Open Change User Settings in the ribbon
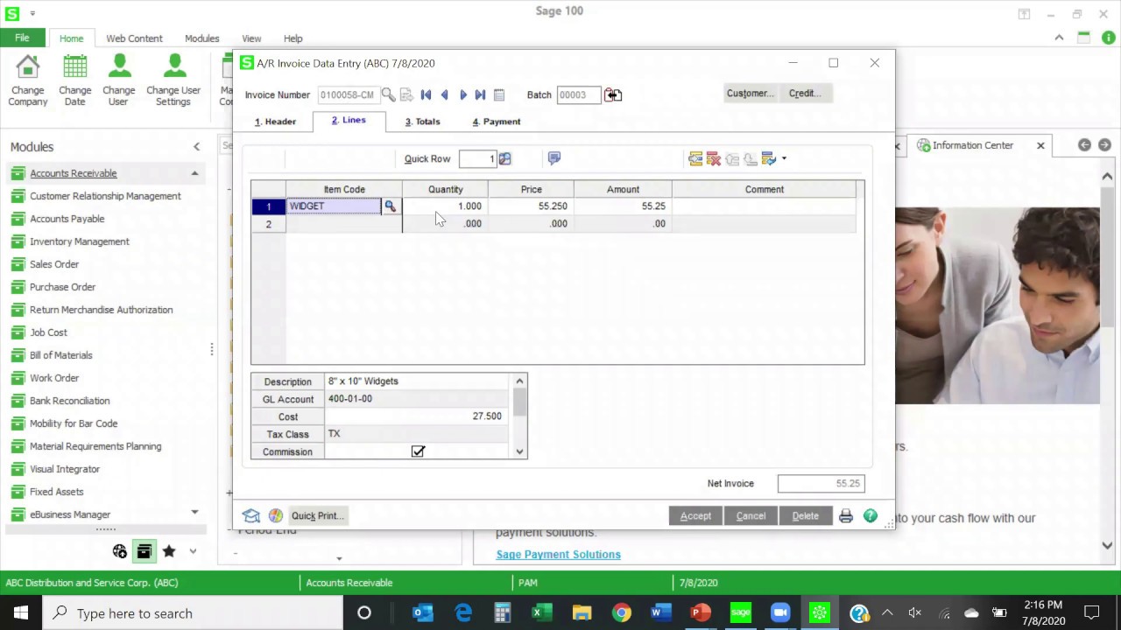Image resolution: width=1121 pixels, height=630 pixels. pyautogui.click(x=173, y=80)
